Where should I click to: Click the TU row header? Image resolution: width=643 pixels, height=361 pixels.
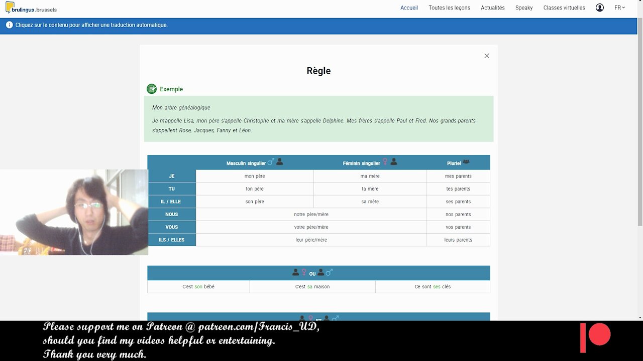[x=172, y=189]
